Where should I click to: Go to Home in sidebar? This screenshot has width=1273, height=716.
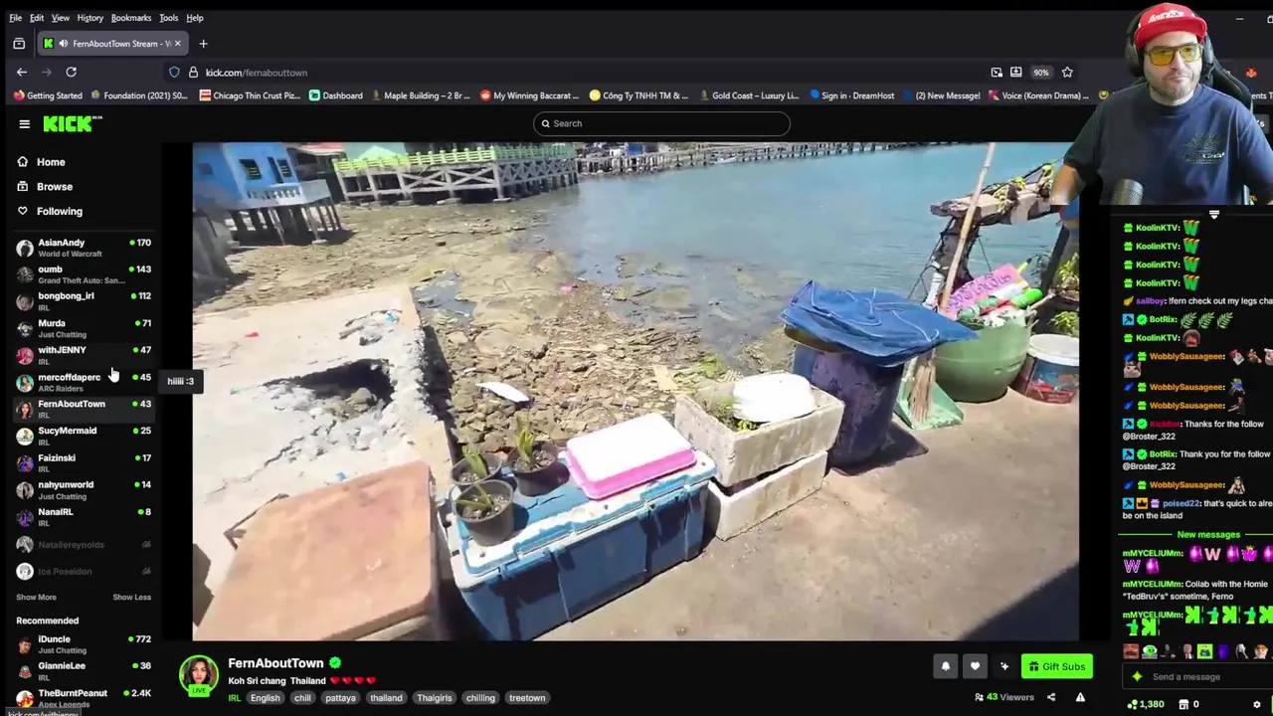coord(51,162)
